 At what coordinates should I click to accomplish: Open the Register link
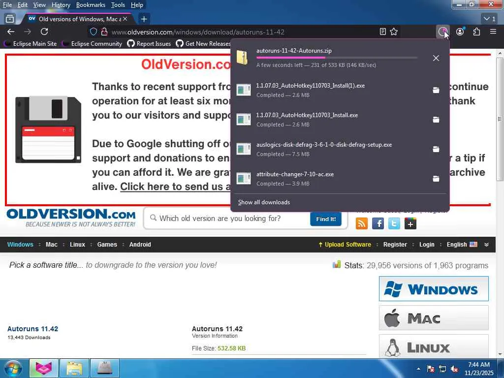pyautogui.click(x=395, y=245)
